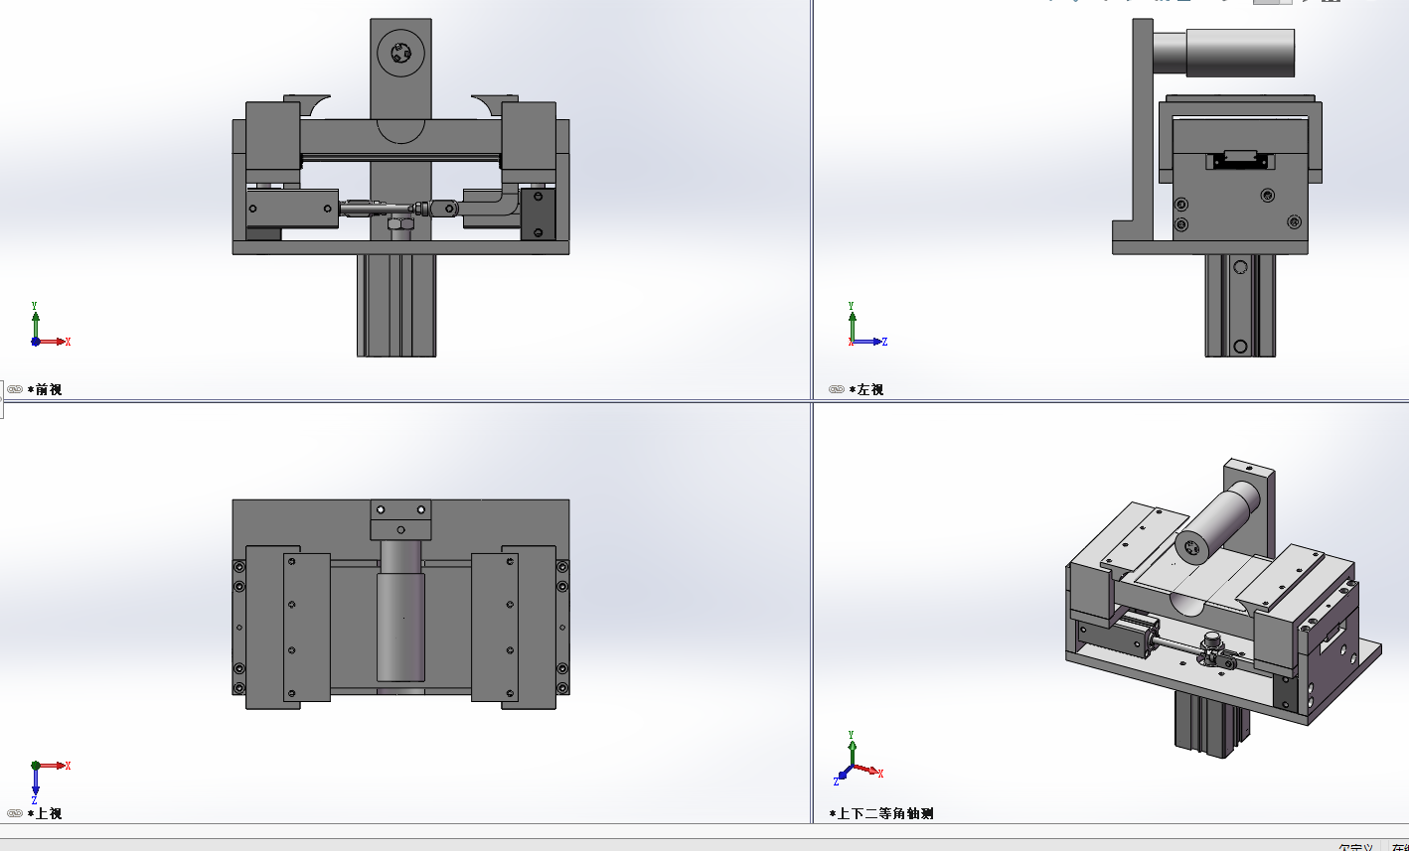Click the 上下二等角轴测 view label
The image size is (1409, 851).
coord(884,814)
